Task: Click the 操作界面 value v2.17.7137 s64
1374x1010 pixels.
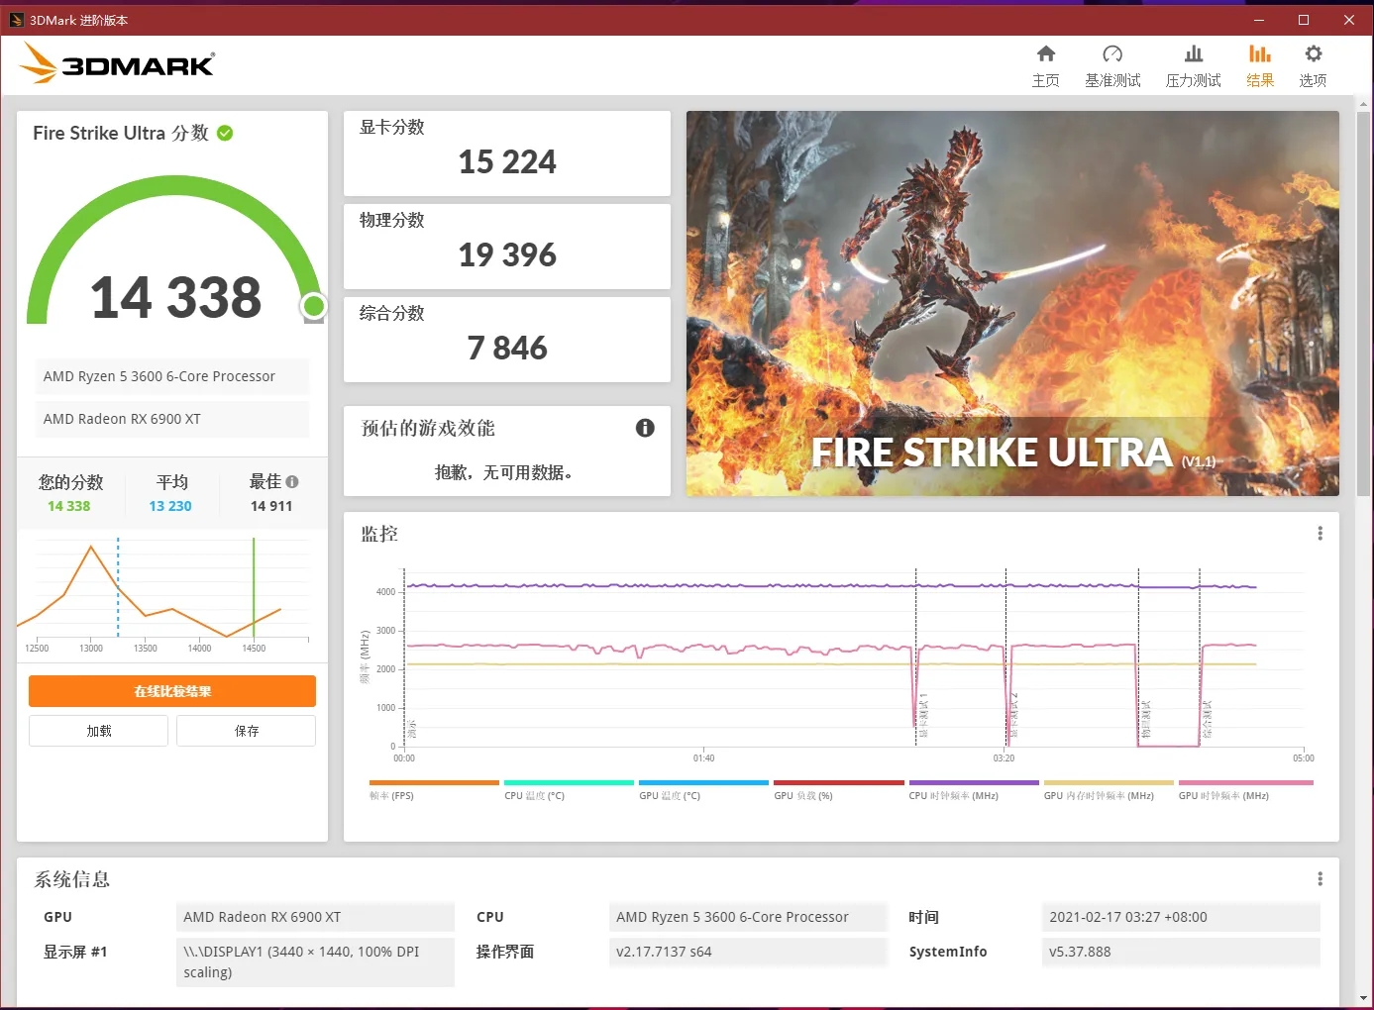Action: click(x=748, y=952)
